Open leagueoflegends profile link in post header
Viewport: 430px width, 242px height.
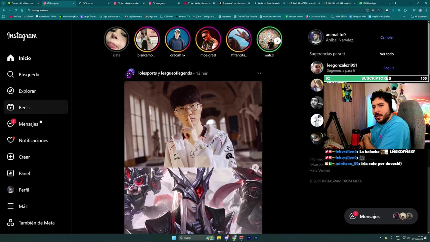[177, 73]
